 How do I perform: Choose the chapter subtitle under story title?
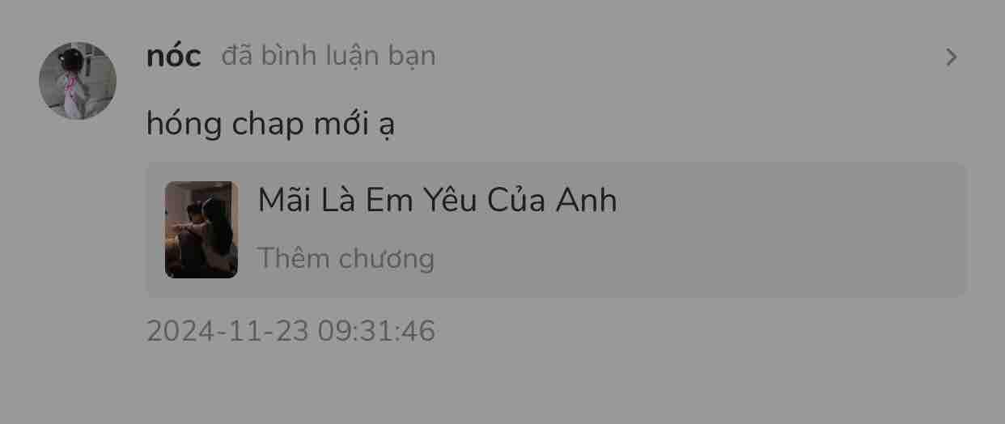point(346,259)
